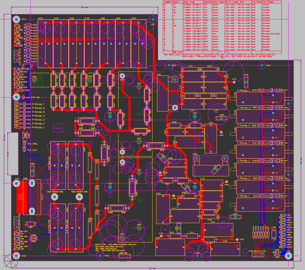Click the Pol_Neg text label

(33, 144)
